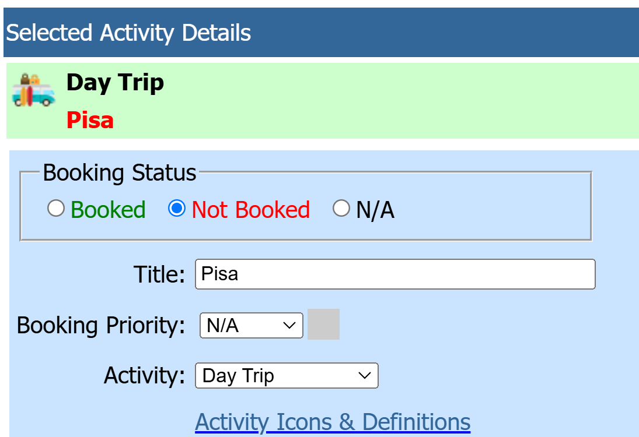Viewport: 639px width, 437px height.
Task: Click the Booking Status group legend
Action: tap(120, 172)
